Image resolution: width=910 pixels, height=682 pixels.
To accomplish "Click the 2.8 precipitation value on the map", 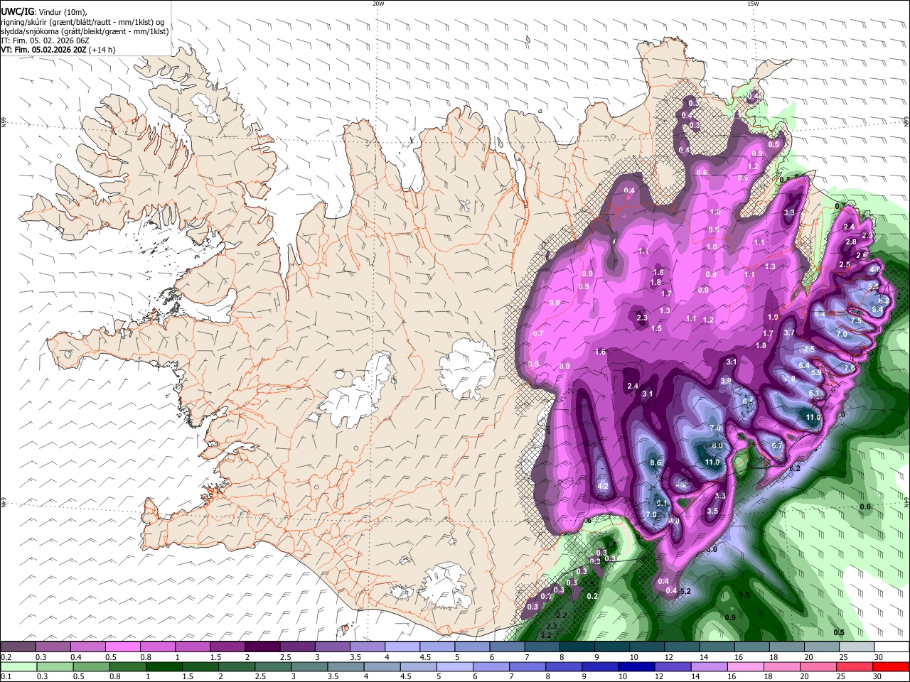I will 852,242.
